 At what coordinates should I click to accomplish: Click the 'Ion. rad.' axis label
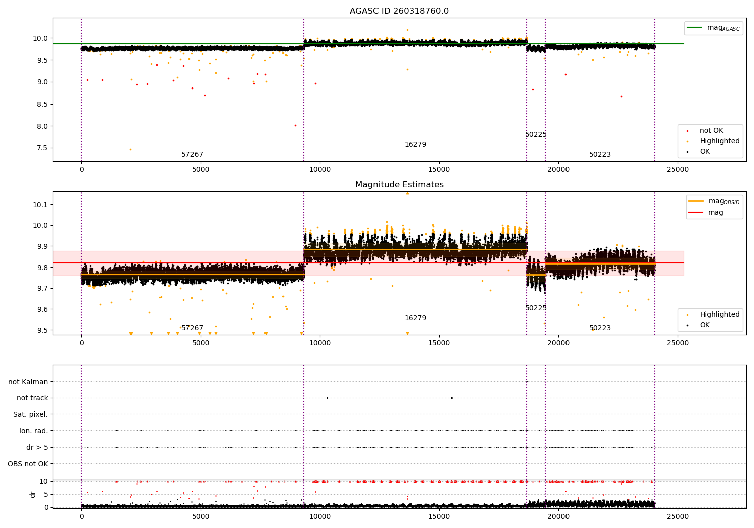[34, 431]
